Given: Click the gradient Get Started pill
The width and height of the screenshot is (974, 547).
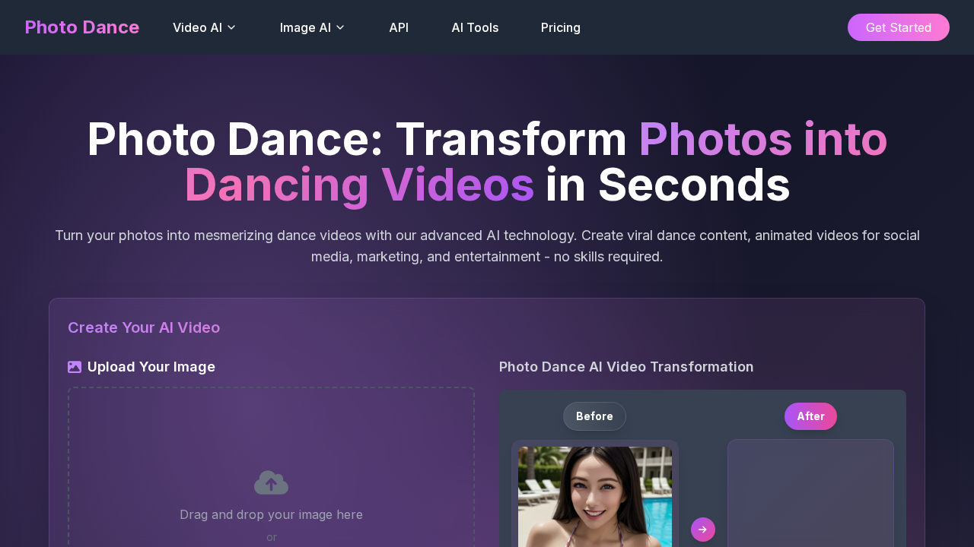Looking at the screenshot, I should tap(899, 27).
